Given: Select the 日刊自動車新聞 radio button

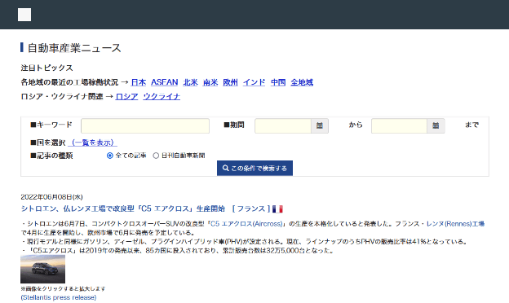Looking at the screenshot, I should pos(156,156).
